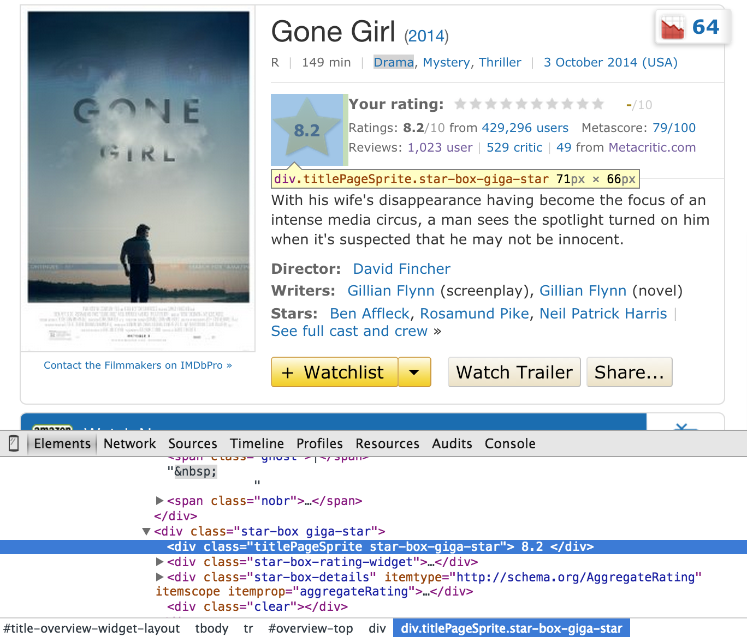Open Rosamund Pike's page
This screenshot has height=637, width=747.
tap(475, 314)
